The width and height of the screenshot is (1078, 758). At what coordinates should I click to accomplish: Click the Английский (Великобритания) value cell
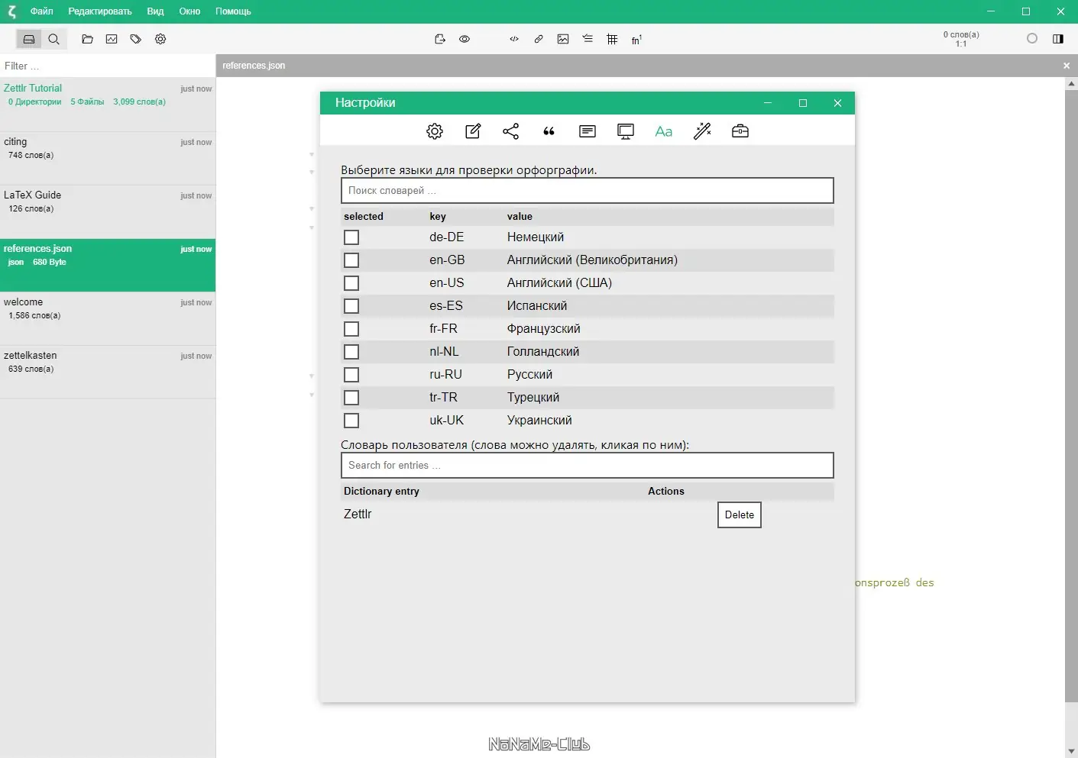click(x=592, y=260)
